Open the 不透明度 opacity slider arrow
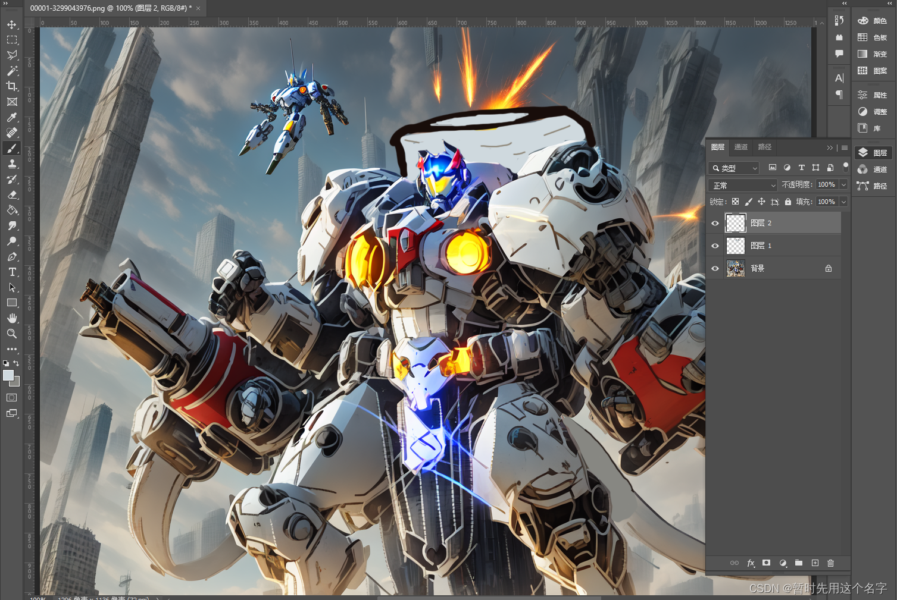The height and width of the screenshot is (600, 897). pos(843,185)
